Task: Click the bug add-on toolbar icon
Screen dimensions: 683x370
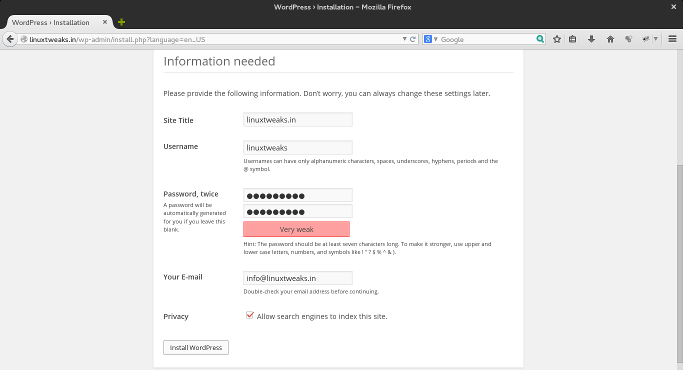Action: coord(646,39)
